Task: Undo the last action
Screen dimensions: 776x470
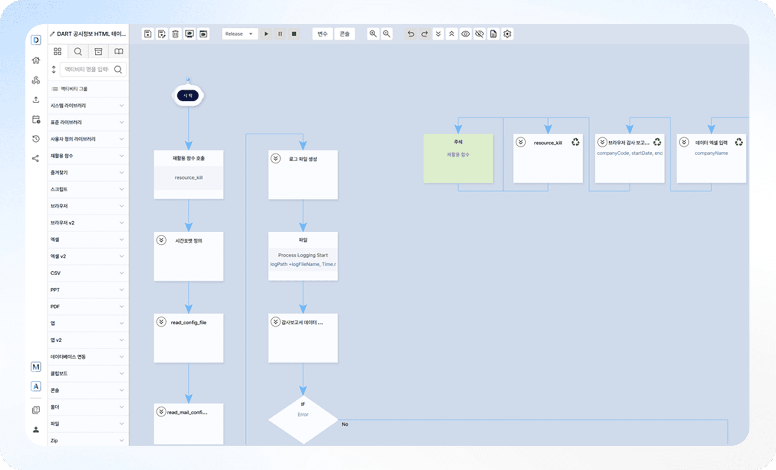Action: click(411, 34)
